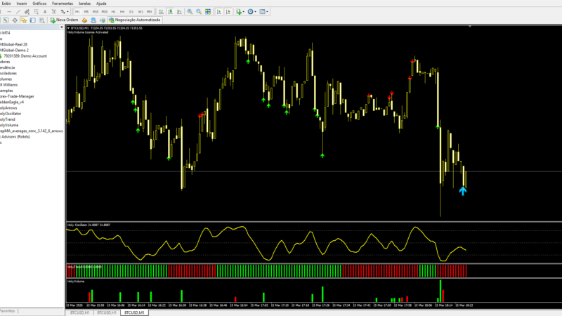Tile chart windows
The width and height of the screenshot is (562, 316).
(x=208, y=11)
